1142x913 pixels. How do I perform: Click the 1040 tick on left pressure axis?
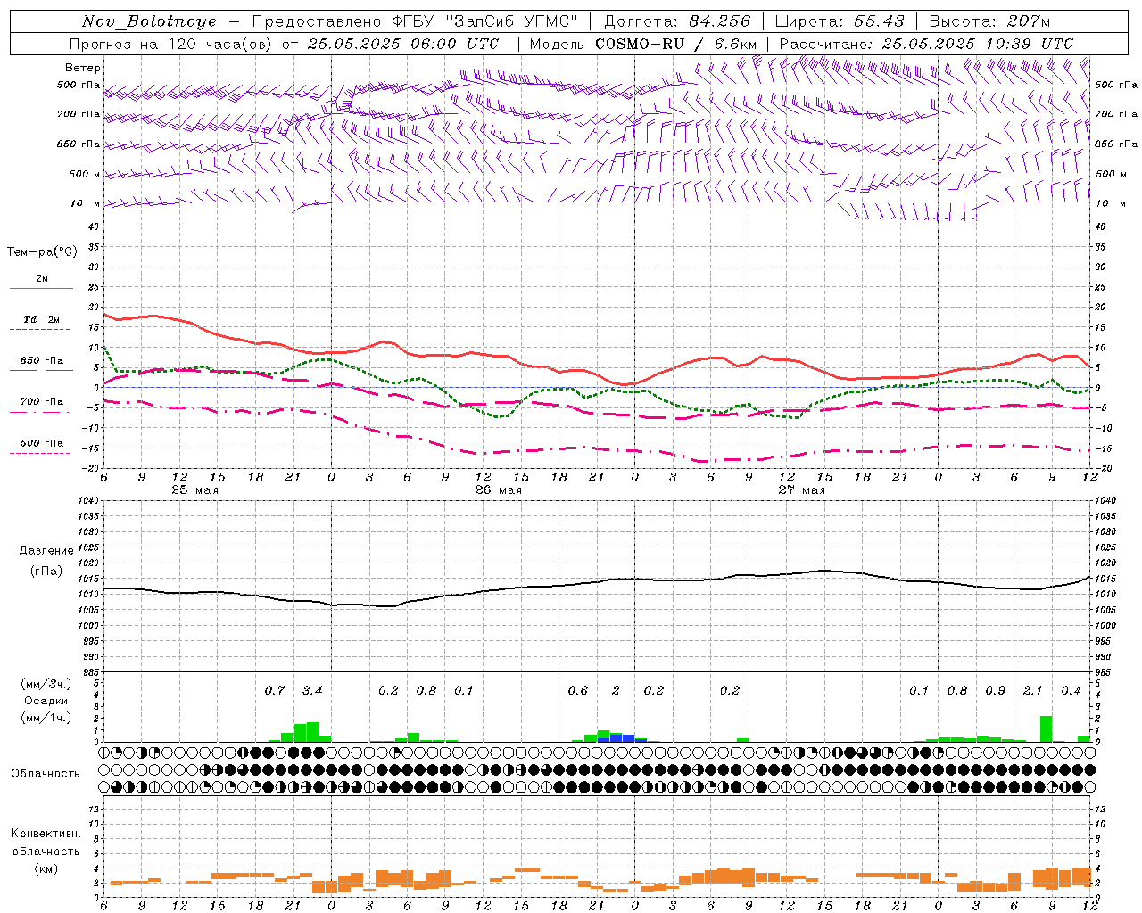coord(87,501)
